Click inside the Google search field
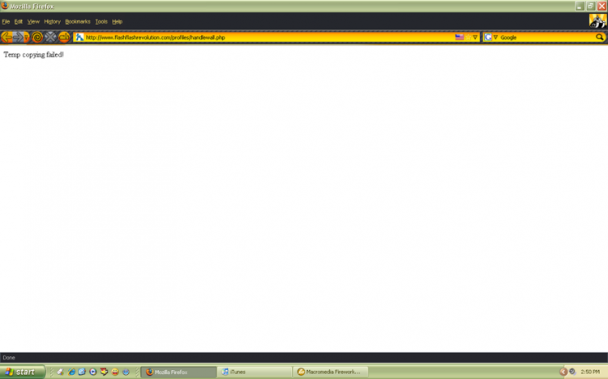 pyautogui.click(x=546, y=37)
